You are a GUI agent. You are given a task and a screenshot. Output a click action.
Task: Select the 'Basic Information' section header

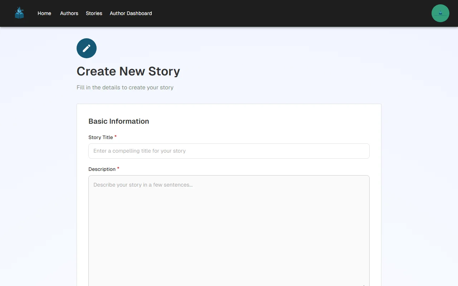pos(119,121)
